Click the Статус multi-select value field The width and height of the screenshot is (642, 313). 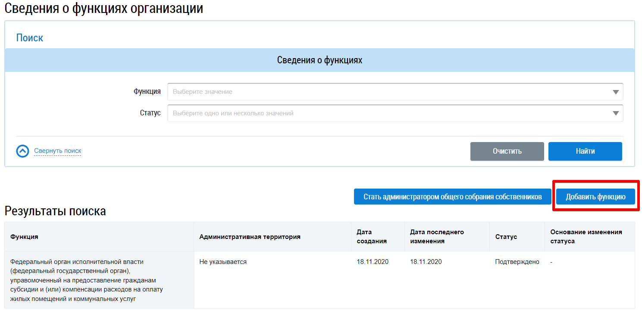[x=388, y=113]
